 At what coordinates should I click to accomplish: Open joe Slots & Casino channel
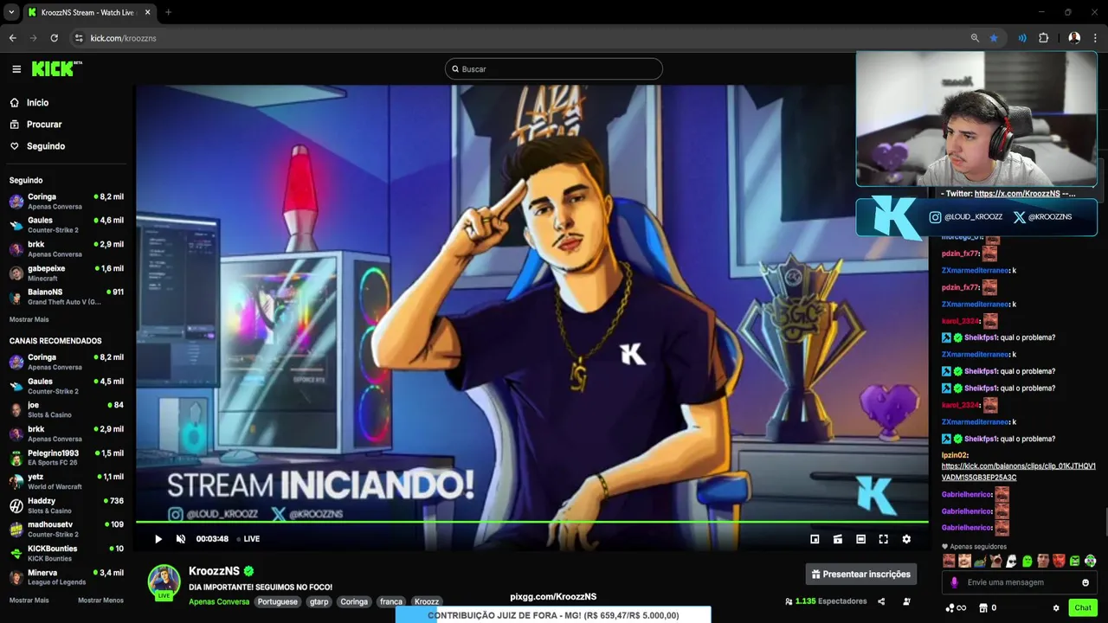(66, 409)
